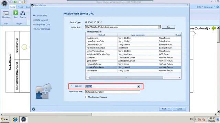Image resolution: width=220 pixels, height=123 pixels.
Task: Click the Go button next to WSDL URL
Action: pos(168,27)
